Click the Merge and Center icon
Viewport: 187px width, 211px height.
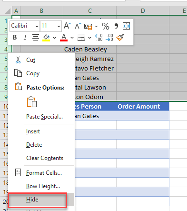(126, 26)
